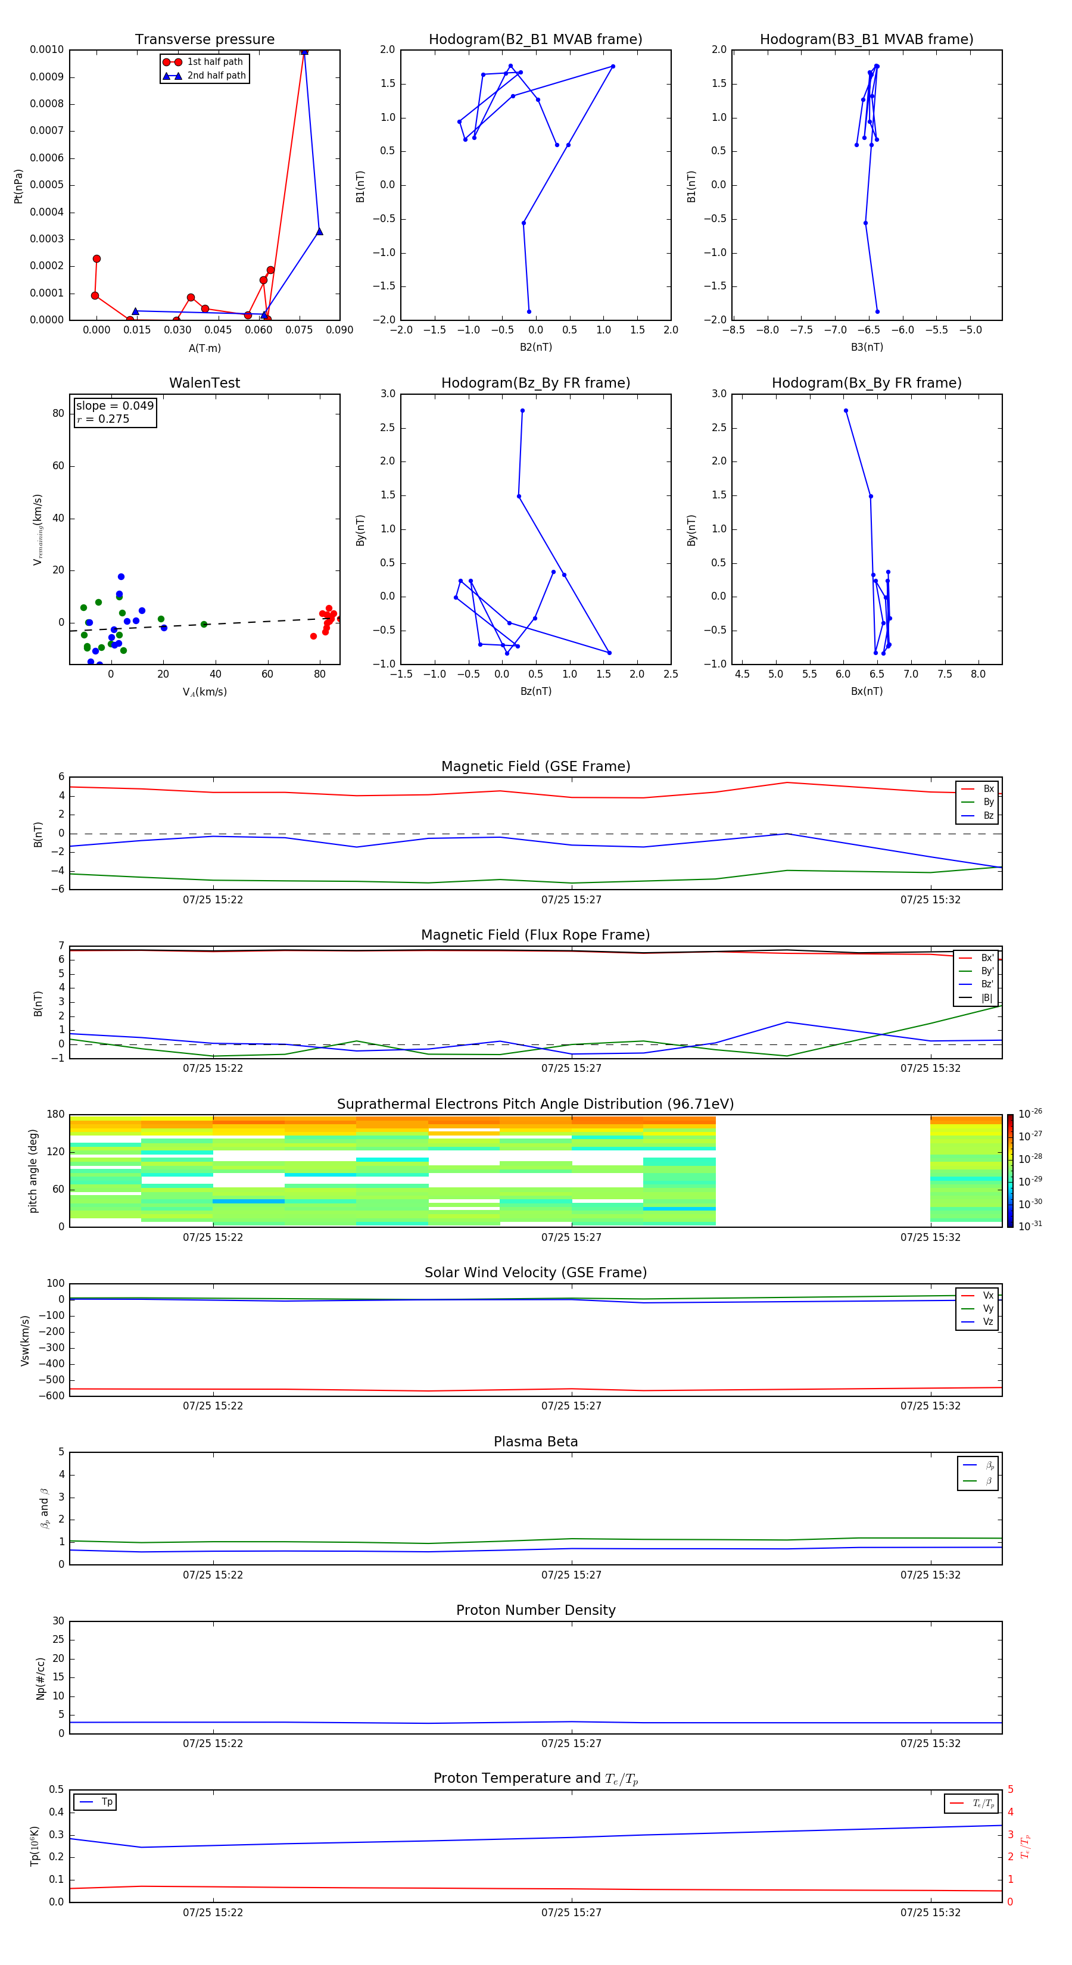The width and height of the screenshot is (1072, 1965).
Task: Select the β legend entry below βp
Action: [x=978, y=1481]
